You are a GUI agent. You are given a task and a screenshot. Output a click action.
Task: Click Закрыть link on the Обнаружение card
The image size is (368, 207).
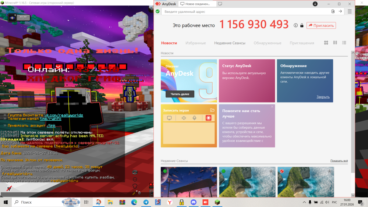323,97
